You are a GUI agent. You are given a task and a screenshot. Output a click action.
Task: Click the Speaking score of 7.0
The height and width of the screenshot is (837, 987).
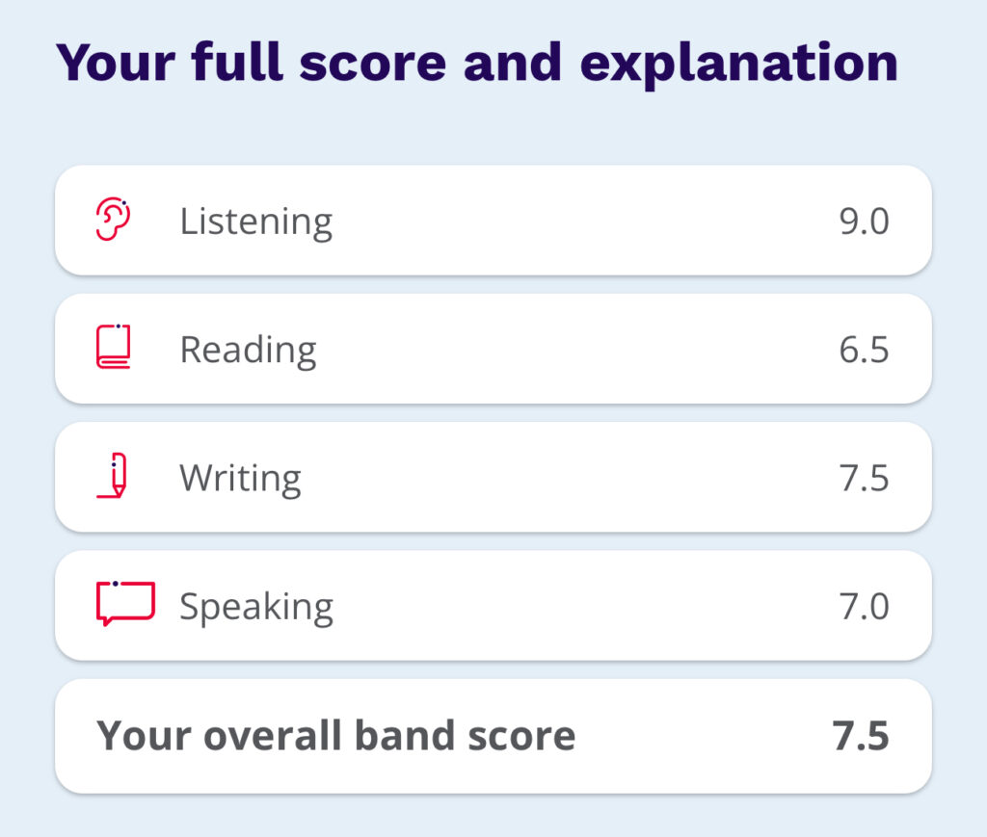click(x=864, y=607)
